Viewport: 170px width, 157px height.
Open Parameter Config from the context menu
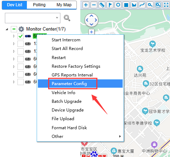coord(80,84)
